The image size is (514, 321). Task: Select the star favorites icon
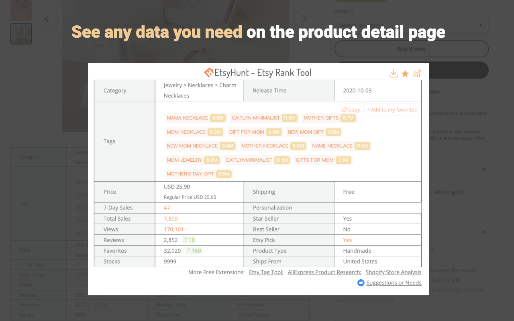click(x=405, y=73)
